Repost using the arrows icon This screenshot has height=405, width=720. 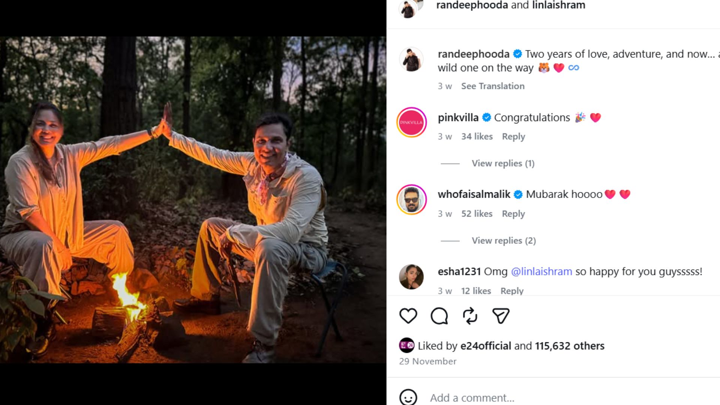[x=470, y=316]
